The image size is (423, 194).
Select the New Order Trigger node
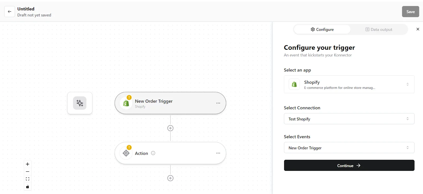(x=170, y=103)
